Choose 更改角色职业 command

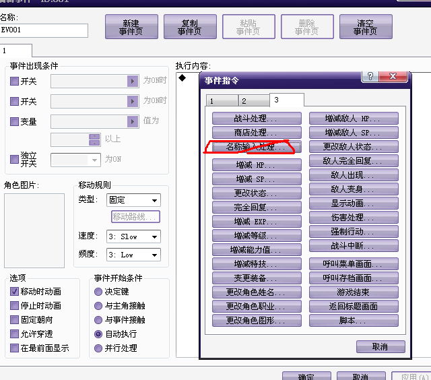coord(257,307)
